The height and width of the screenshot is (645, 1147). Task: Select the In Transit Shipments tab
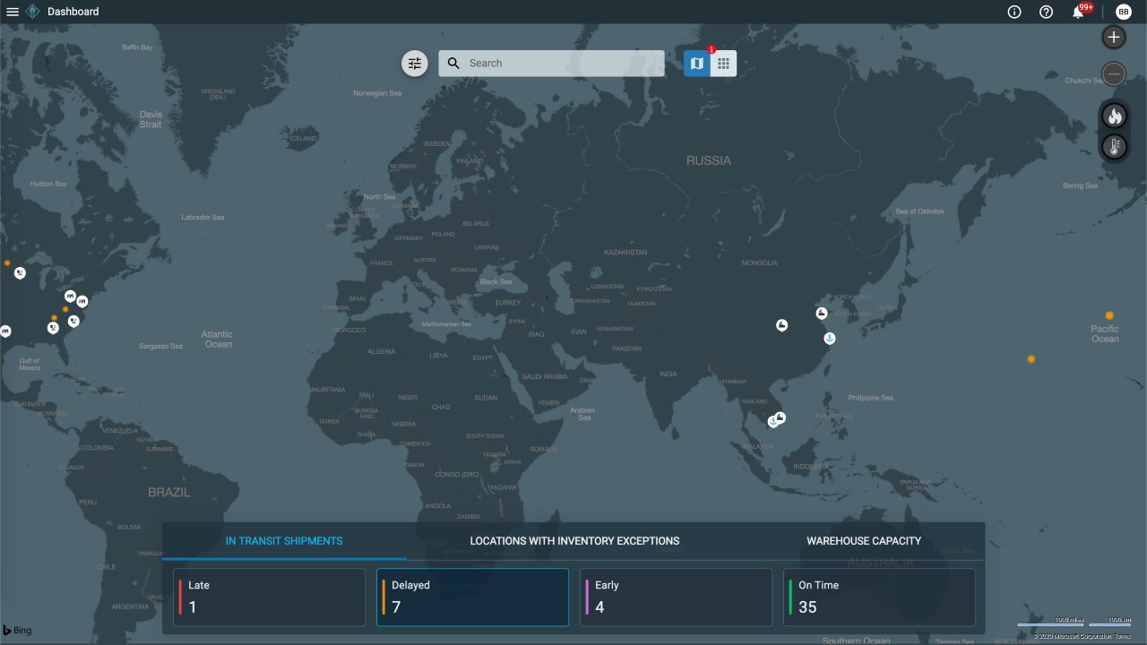pyautogui.click(x=284, y=541)
